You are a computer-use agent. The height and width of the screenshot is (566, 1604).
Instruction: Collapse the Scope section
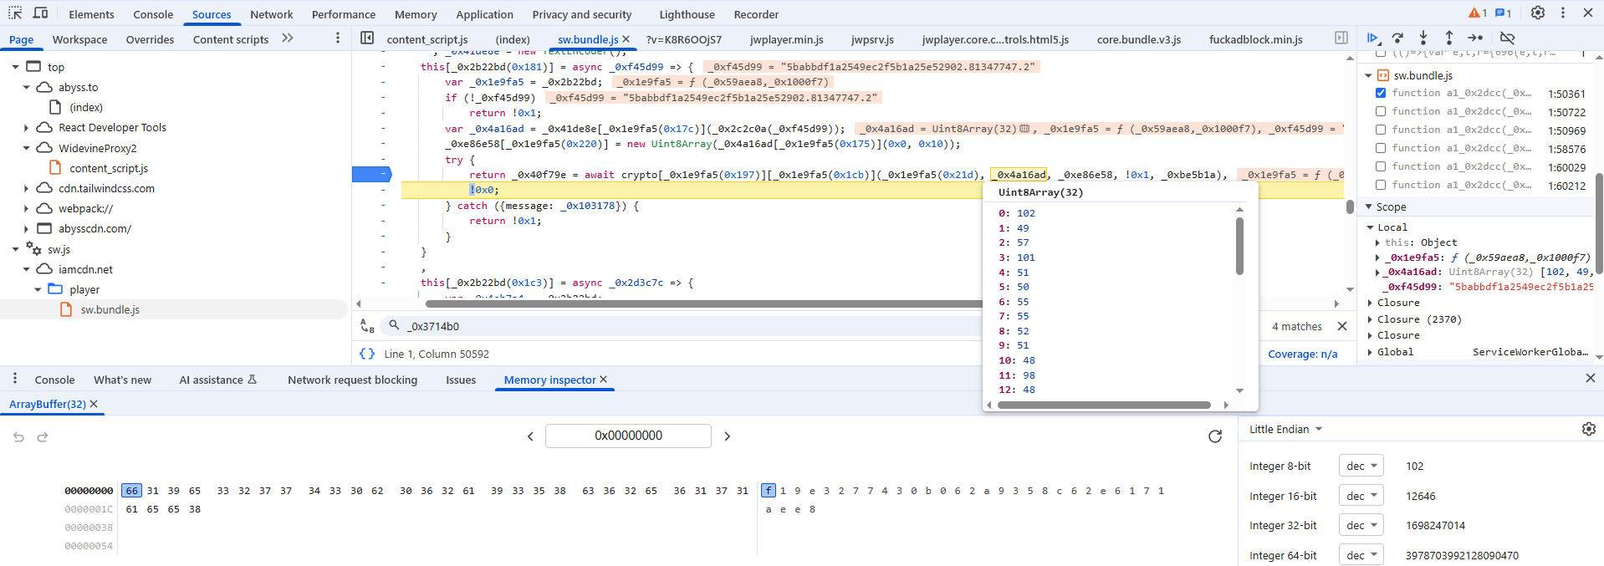point(1369,207)
